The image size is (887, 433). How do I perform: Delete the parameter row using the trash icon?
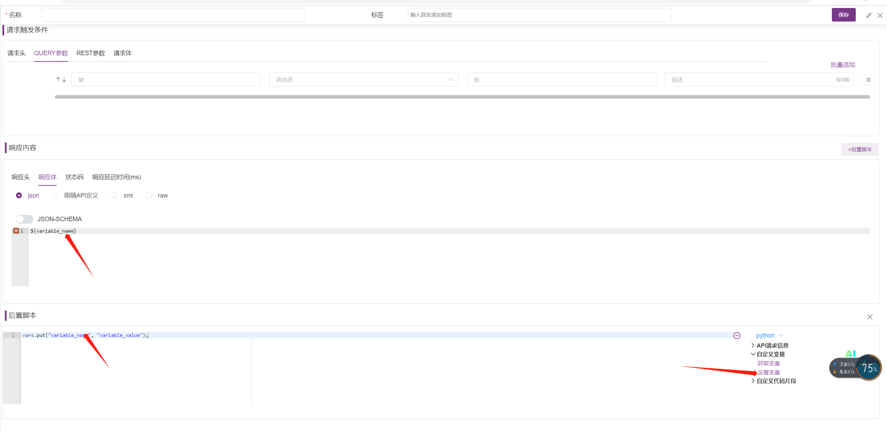[868, 80]
